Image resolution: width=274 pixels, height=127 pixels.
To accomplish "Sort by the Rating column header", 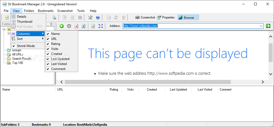I will [x=114, y=90].
